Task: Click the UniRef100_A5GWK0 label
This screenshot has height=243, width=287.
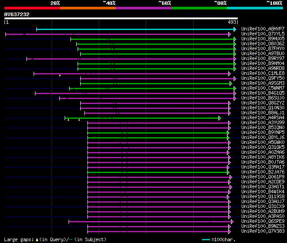Action: (263, 143)
